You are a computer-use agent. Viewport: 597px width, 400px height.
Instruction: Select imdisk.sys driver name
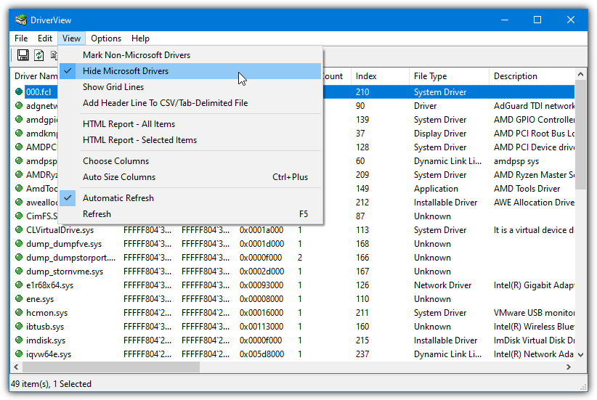pyautogui.click(x=46, y=340)
